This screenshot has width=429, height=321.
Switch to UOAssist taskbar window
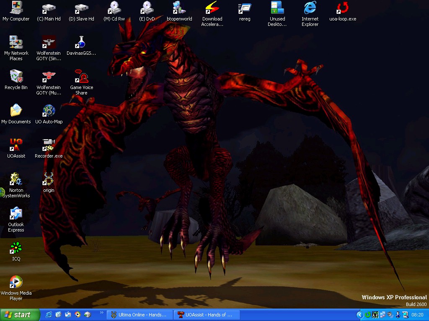207,315
